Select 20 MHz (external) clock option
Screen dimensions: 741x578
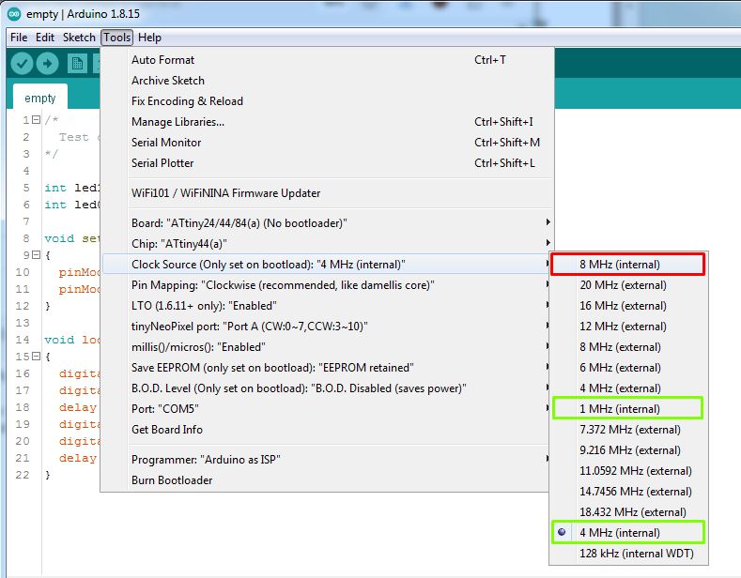(x=628, y=285)
